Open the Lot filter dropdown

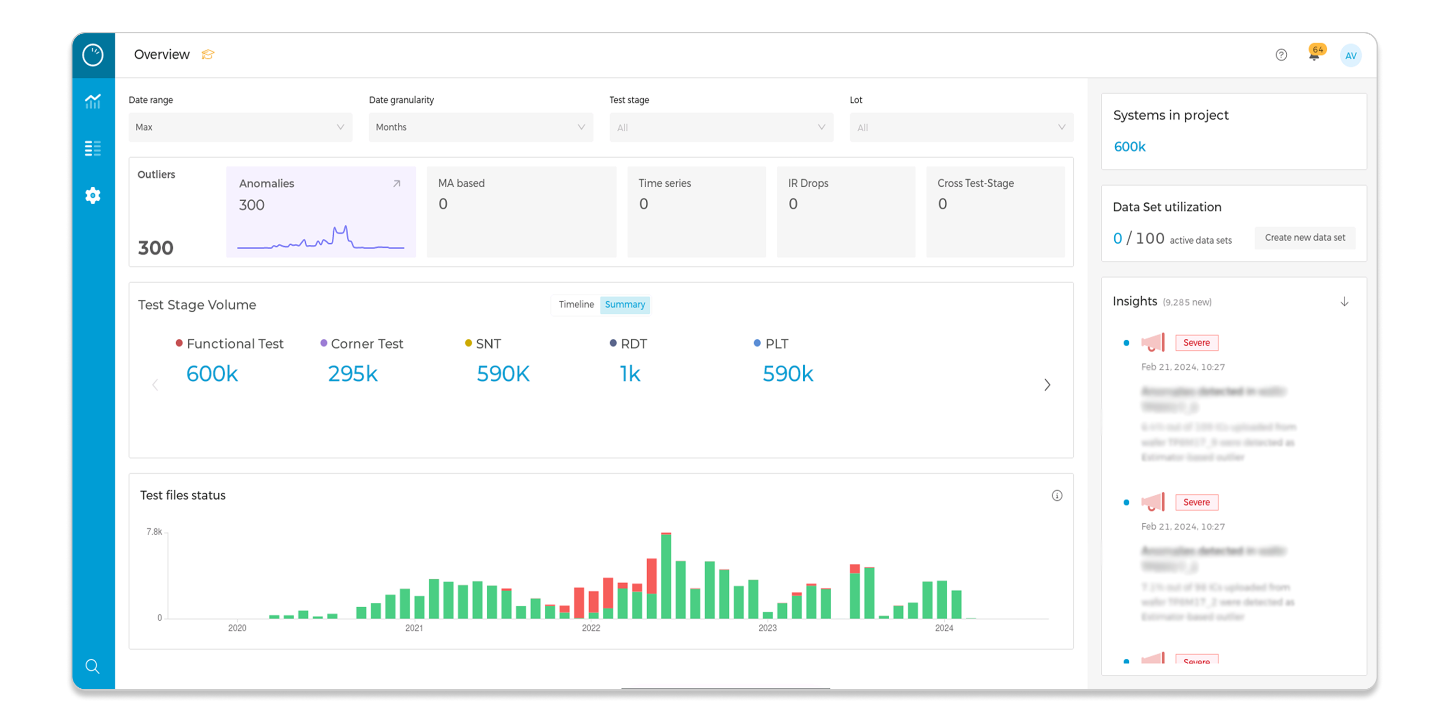961,127
